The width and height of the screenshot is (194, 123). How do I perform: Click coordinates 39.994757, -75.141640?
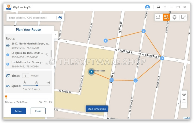pos(25,57)
